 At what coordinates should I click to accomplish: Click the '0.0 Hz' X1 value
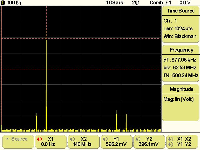point(48,144)
